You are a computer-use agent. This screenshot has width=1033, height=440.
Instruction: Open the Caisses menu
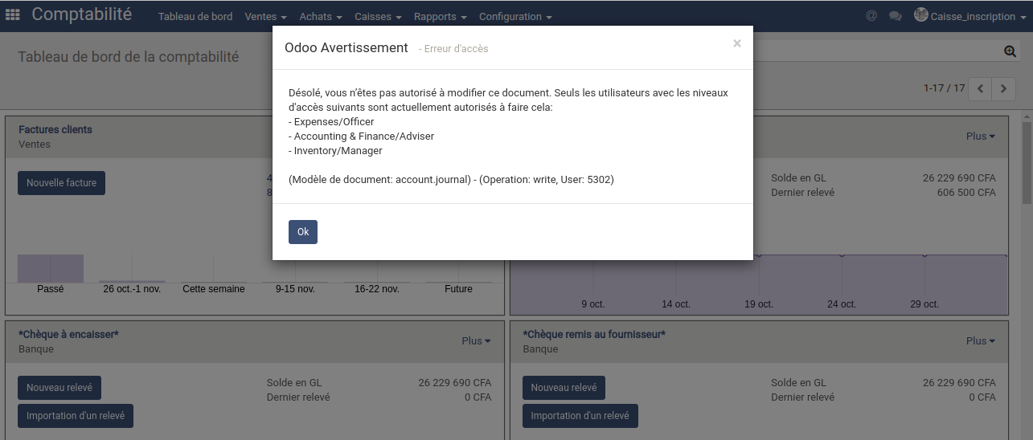[x=378, y=17]
